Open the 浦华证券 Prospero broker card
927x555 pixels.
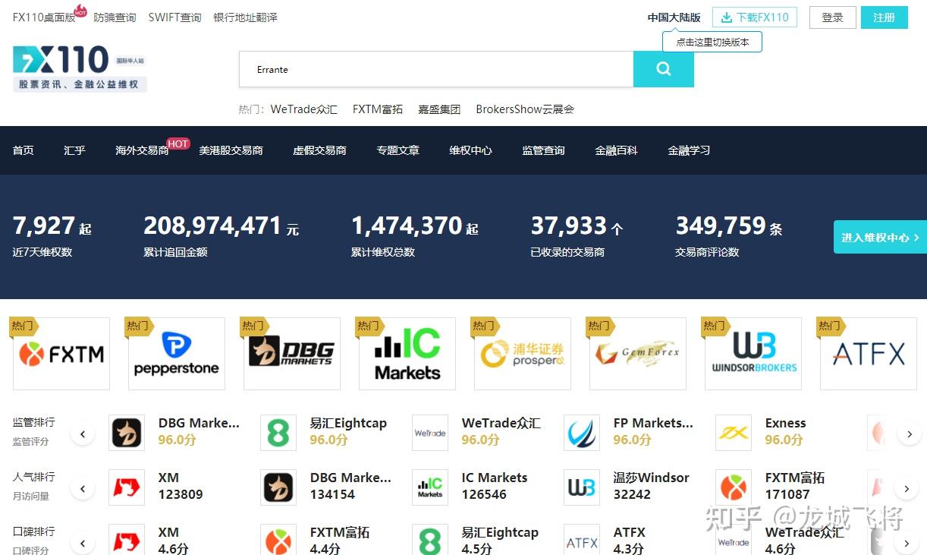[523, 354]
